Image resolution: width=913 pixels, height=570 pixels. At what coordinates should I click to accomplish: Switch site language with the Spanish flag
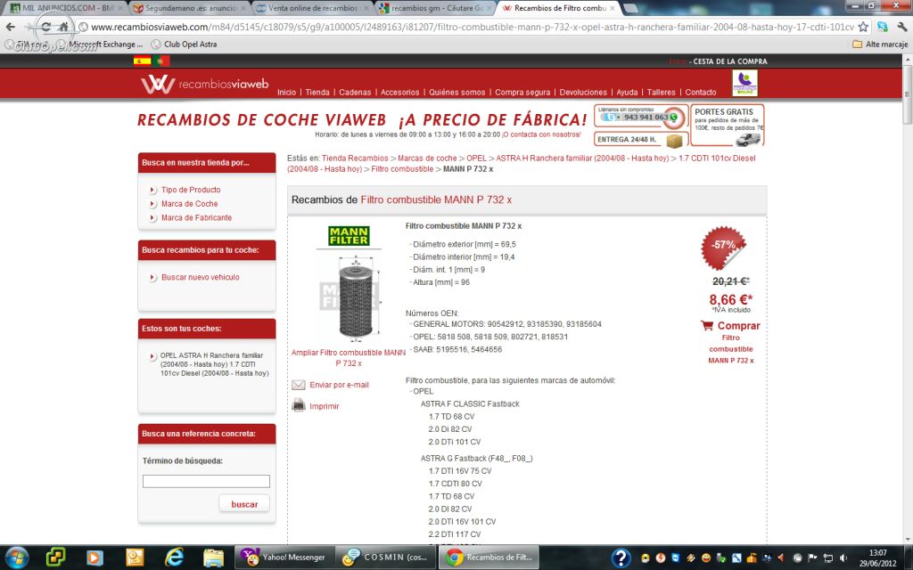pyautogui.click(x=142, y=61)
